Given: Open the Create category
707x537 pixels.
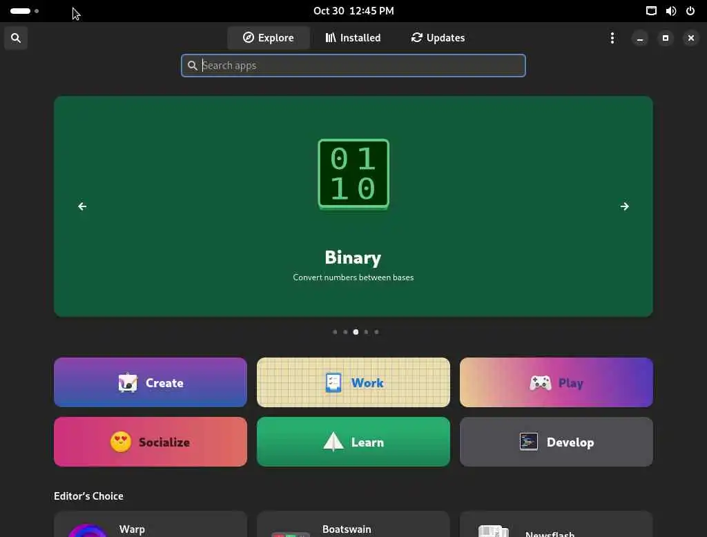Looking at the screenshot, I should [150, 382].
